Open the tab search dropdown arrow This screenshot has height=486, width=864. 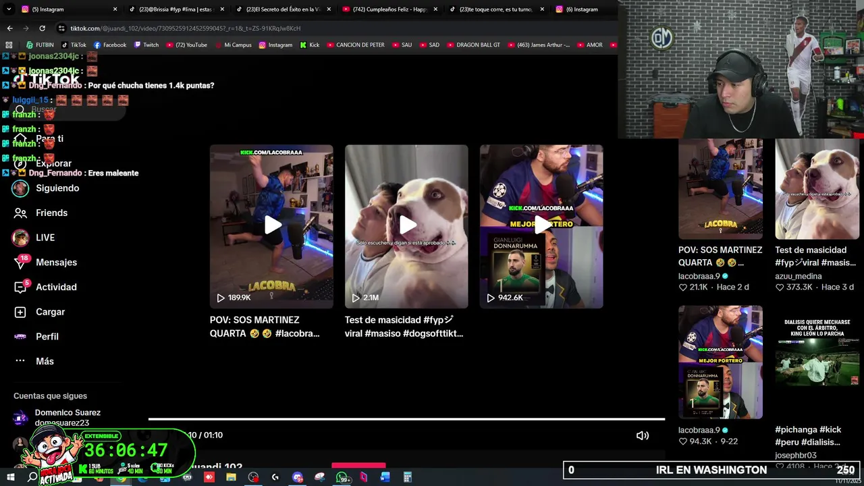pos(7,9)
